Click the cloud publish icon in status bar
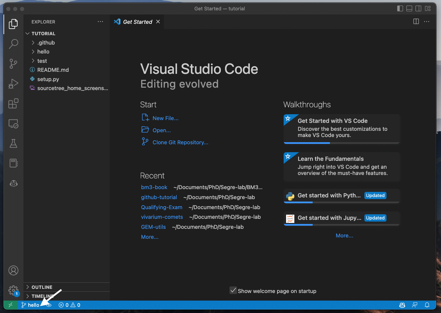This screenshot has height=313, width=441. click(49, 305)
